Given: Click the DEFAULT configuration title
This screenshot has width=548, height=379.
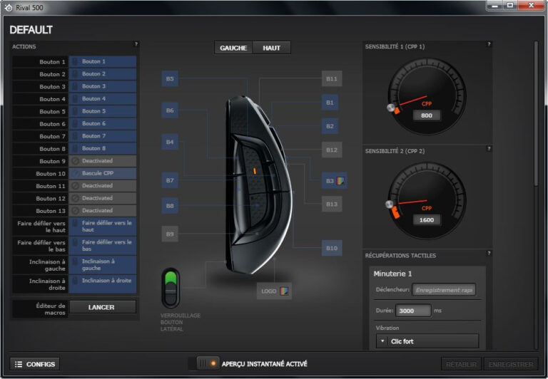Looking at the screenshot, I should pos(31,30).
